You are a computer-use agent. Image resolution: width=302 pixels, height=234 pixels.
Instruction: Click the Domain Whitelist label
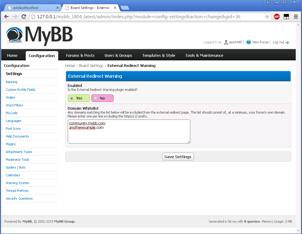(x=83, y=108)
